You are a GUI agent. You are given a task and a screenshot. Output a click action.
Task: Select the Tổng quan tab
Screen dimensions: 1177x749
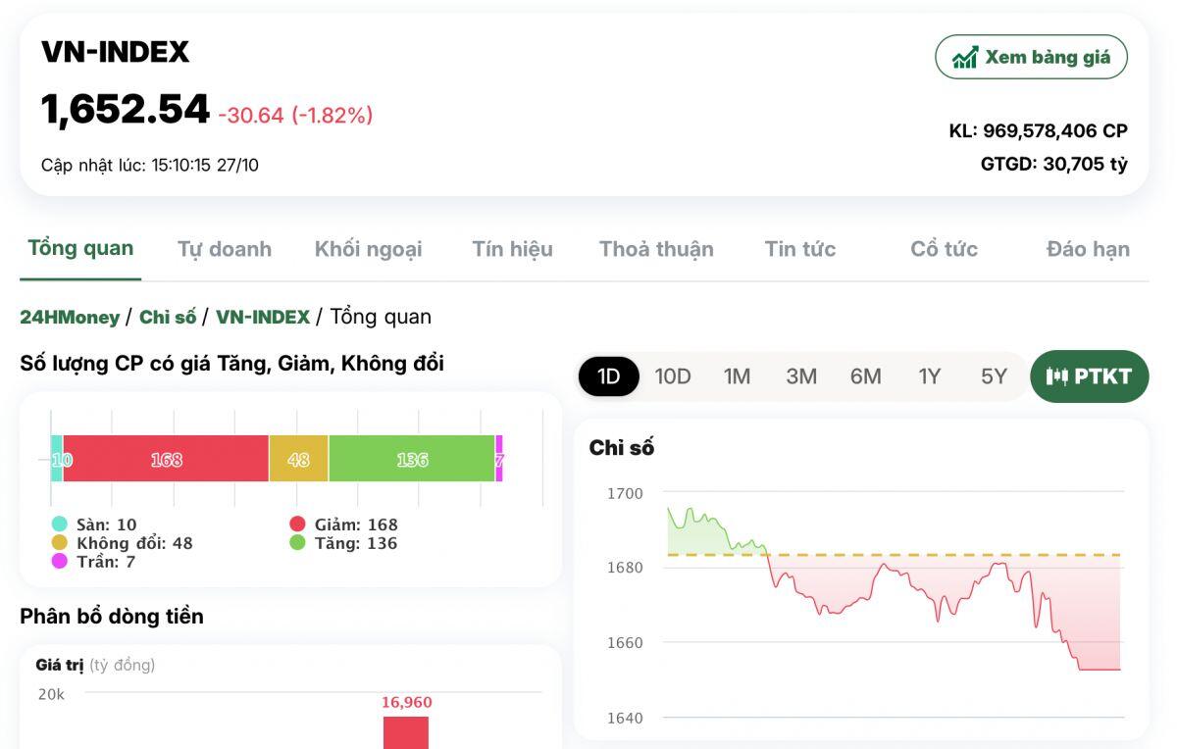click(x=80, y=248)
